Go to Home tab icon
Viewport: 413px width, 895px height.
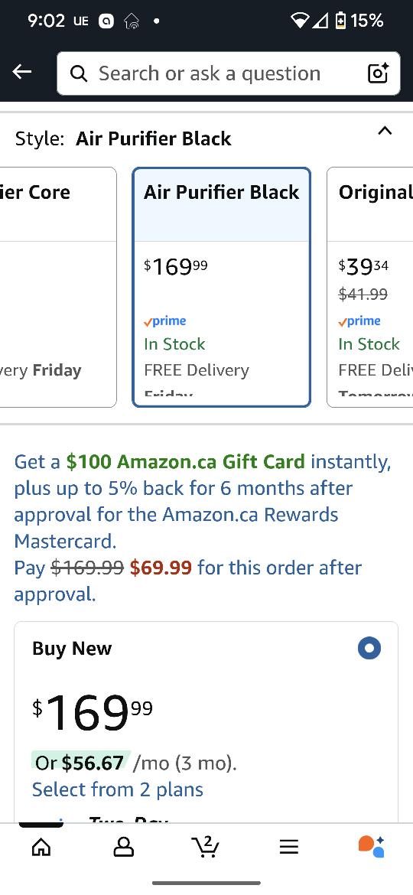(41, 847)
